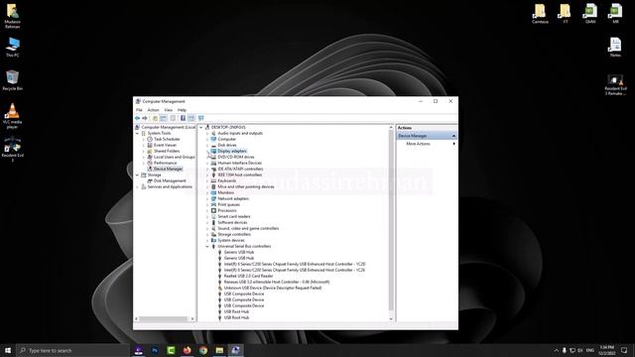Click the Print queues printer icon
Image resolution: width=635 pixels, height=357 pixels.
coord(213,204)
